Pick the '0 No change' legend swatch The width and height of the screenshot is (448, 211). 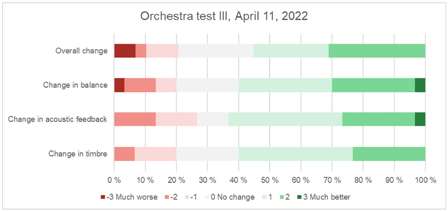(x=207, y=197)
